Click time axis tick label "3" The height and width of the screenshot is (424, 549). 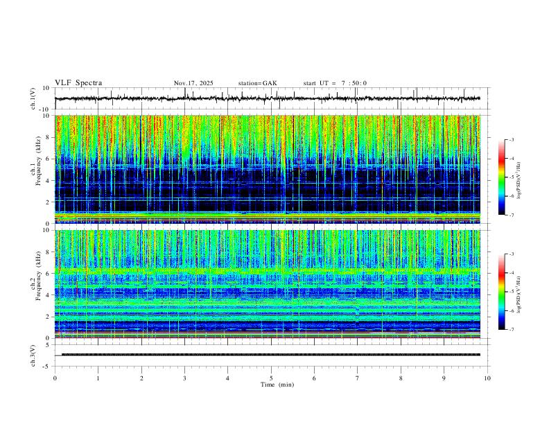(x=184, y=378)
